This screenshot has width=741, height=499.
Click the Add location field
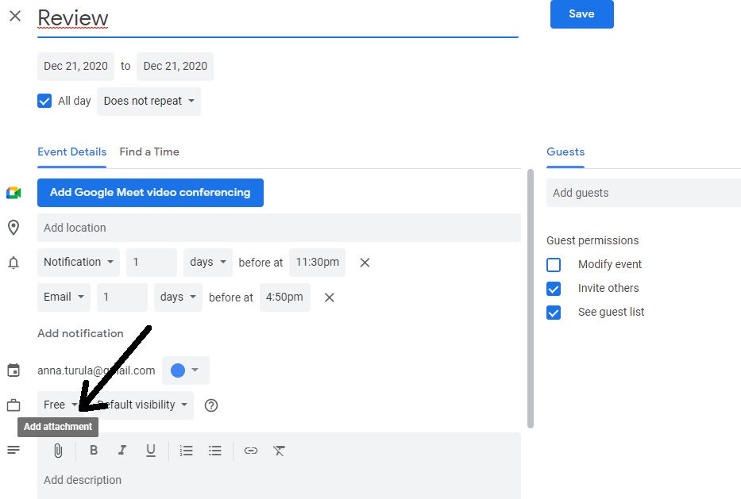click(x=279, y=228)
